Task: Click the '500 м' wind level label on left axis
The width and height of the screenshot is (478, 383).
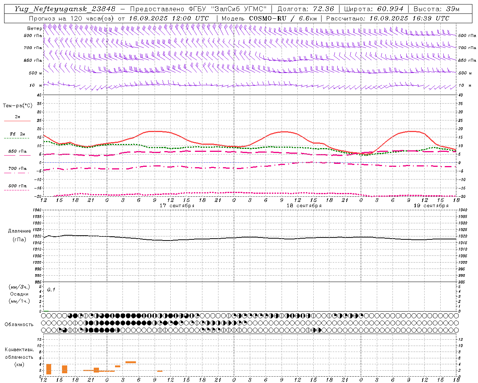Action: click(x=35, y=73)
